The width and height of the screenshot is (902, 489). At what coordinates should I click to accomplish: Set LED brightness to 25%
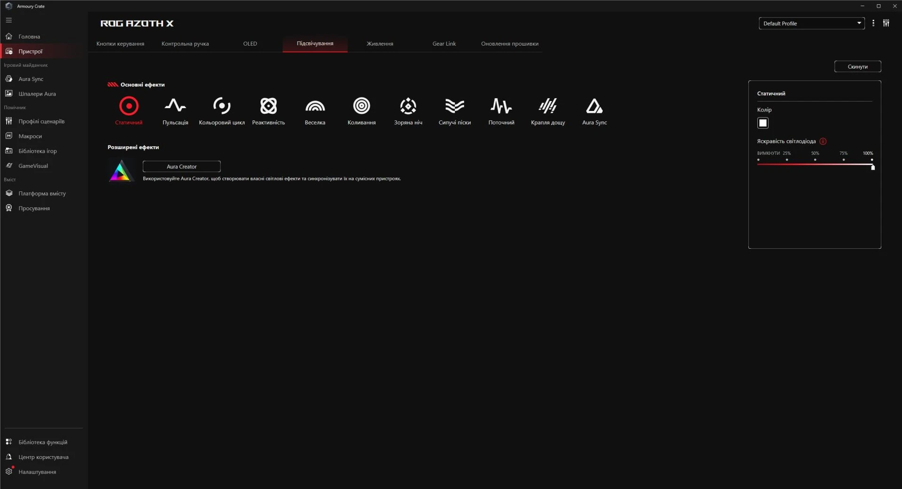[787, 160]
